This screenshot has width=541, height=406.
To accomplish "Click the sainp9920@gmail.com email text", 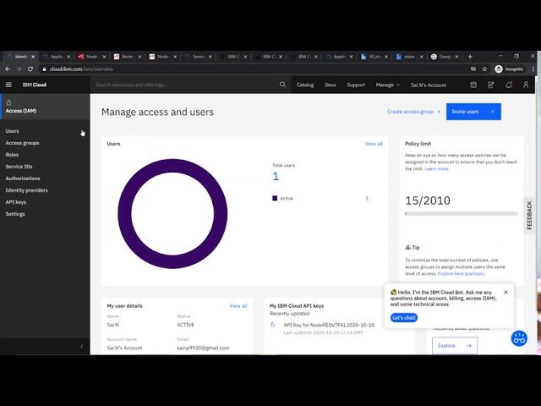I will coord(203,348).
